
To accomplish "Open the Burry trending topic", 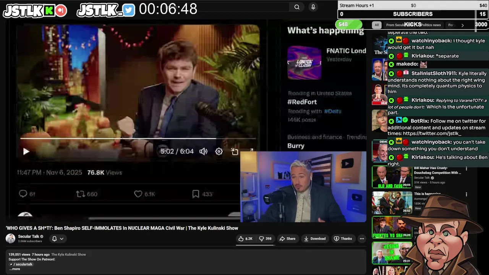I will pos(296,146).
